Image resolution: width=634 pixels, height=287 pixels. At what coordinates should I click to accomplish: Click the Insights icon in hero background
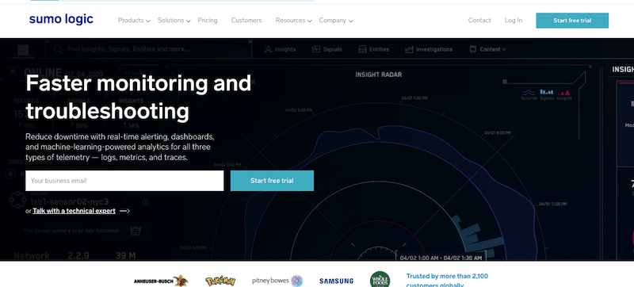pyautogui.click(x=268, y=49)
